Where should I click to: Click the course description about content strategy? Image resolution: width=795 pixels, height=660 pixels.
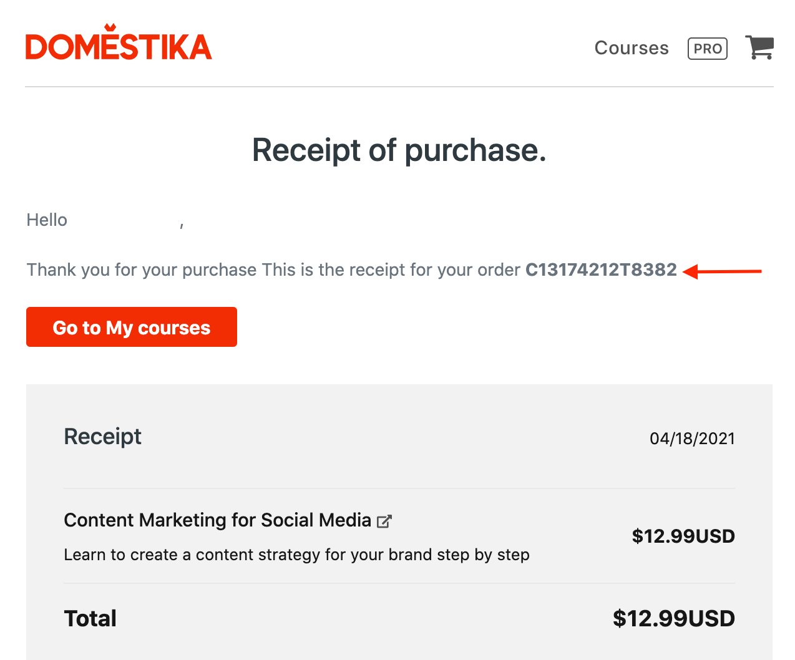point(297,555)
